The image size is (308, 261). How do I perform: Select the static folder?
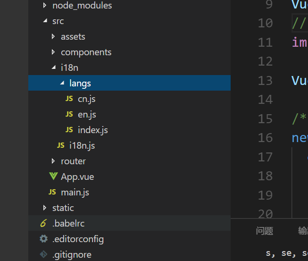click(63, 208)
